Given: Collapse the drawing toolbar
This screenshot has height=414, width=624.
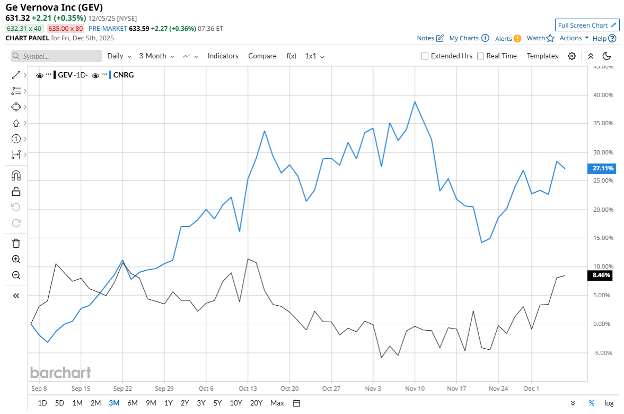Looking at the screenshot, I should tap(16, 296).
